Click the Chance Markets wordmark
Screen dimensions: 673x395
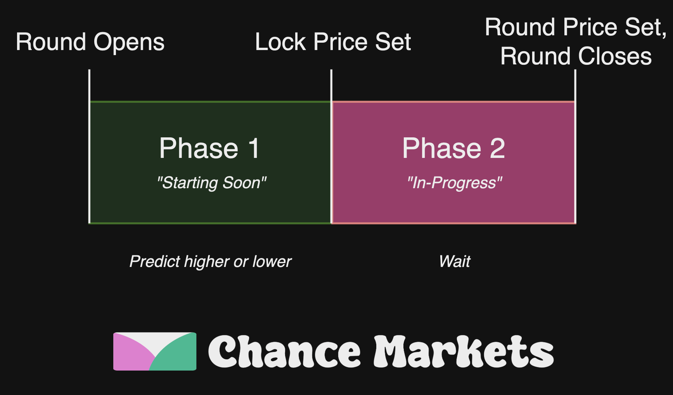point(381,352)
